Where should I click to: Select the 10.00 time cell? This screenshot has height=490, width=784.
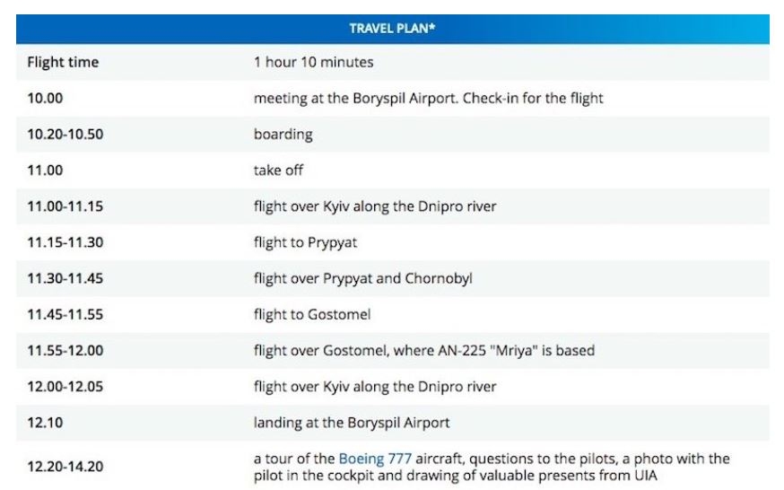point(45,98)
